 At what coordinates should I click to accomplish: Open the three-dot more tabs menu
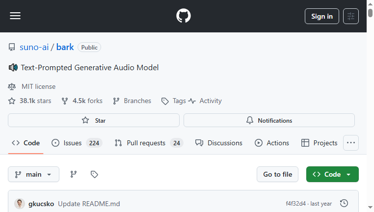pos(350,143)
